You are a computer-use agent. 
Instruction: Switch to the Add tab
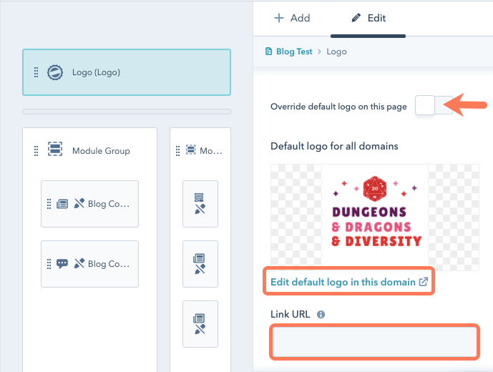pyautogui.click(x=292, y=18)
